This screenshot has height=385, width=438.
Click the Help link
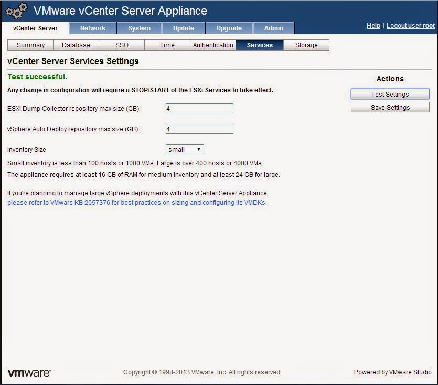tap(373, 26)
